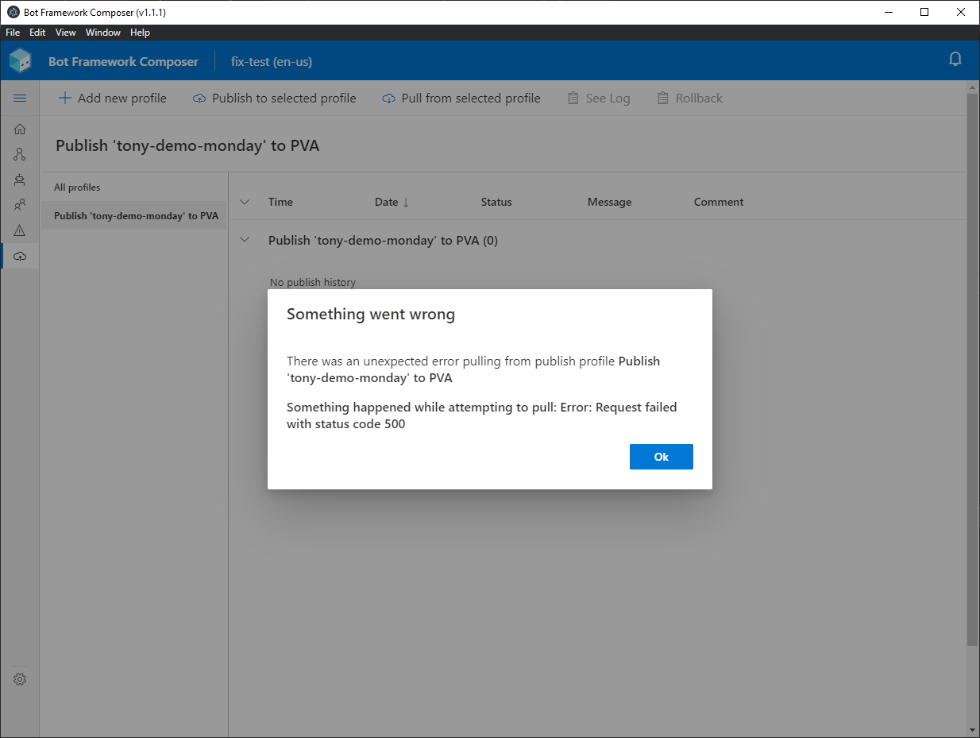Viewport: 980px width, 738px height.
Task: Click the scrollbar down arrow
Action: click(973, 730)
